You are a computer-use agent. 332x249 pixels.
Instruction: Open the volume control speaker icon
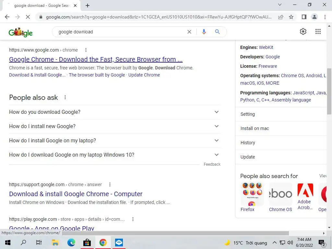pos(290,243)
